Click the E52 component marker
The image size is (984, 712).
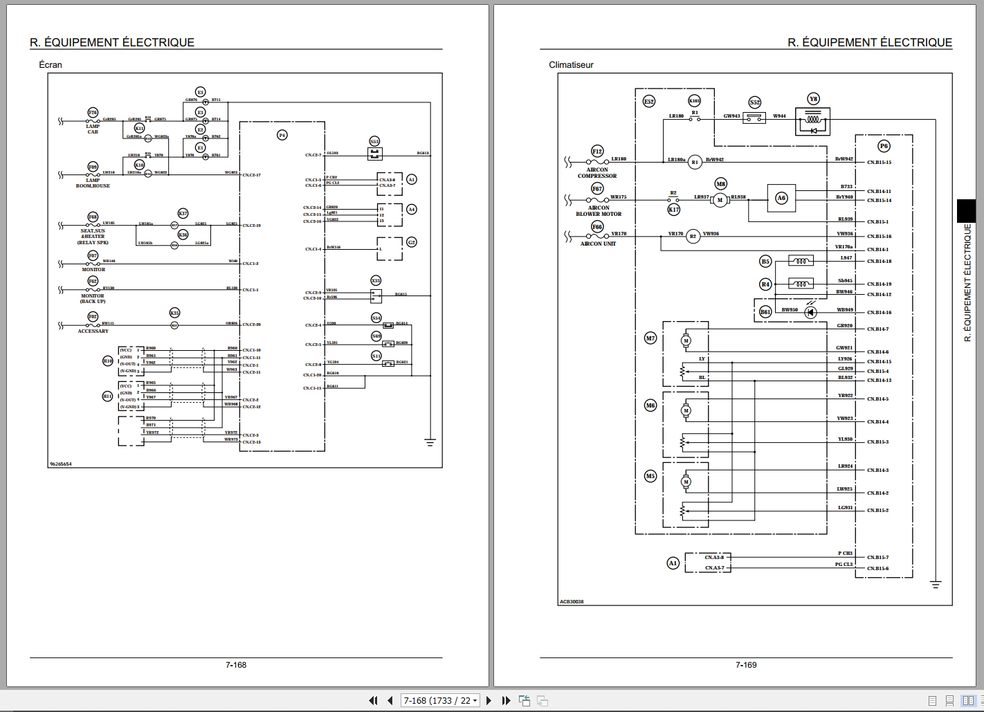click(648, 102)
